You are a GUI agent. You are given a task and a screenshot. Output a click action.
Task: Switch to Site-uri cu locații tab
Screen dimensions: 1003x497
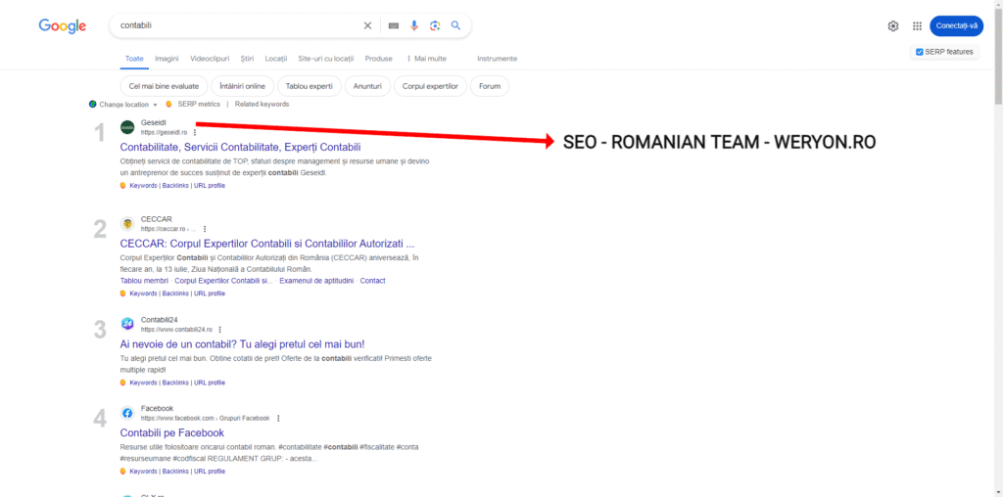325,58
